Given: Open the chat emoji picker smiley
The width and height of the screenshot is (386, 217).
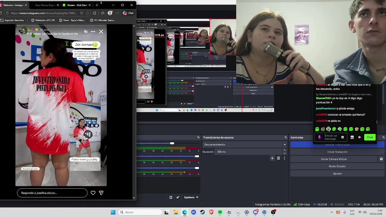Looking at the screenshot, I should coord(342,137).
